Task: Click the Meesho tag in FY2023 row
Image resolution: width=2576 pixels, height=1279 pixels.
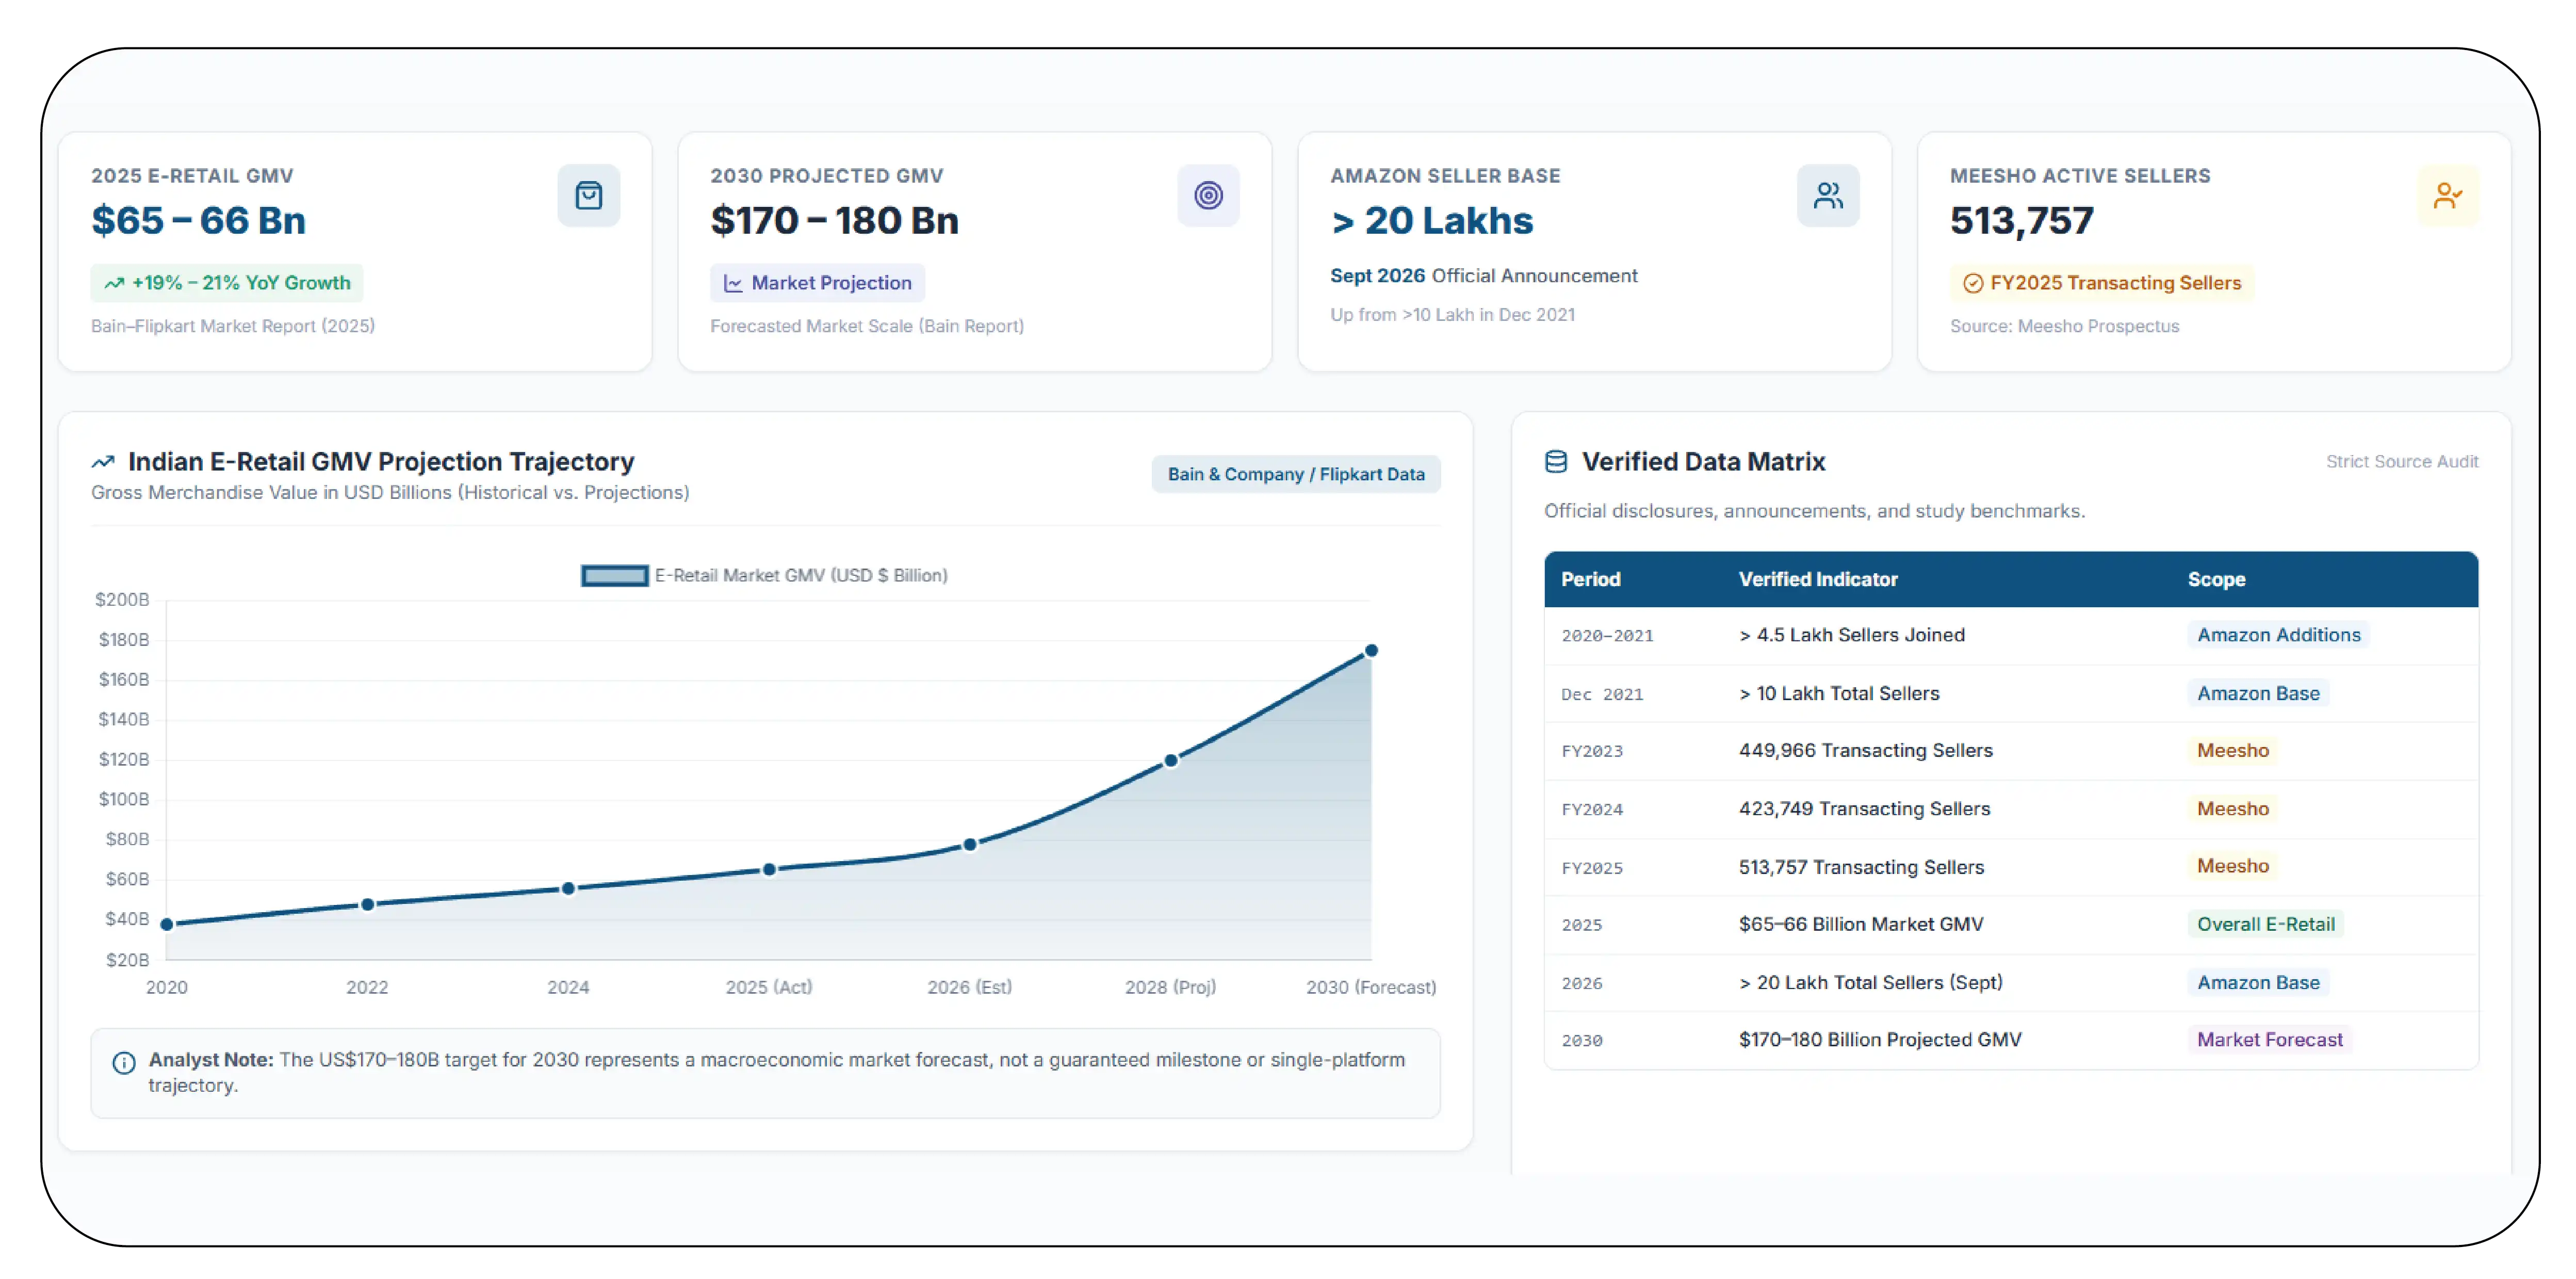Action: click(2232, 750)
